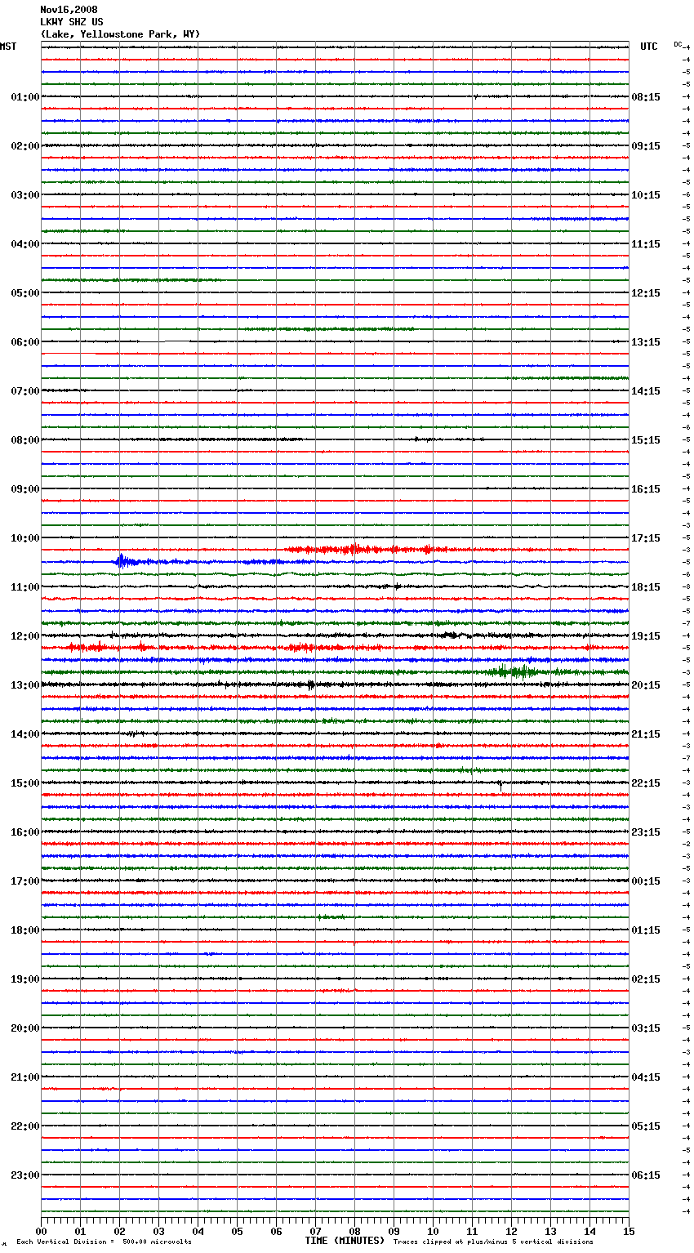Click the TIME (MINUTES) axis title

(345, 1241)
